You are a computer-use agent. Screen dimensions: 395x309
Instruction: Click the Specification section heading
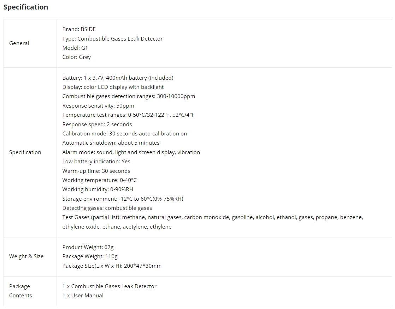click(x=26, y=7)
